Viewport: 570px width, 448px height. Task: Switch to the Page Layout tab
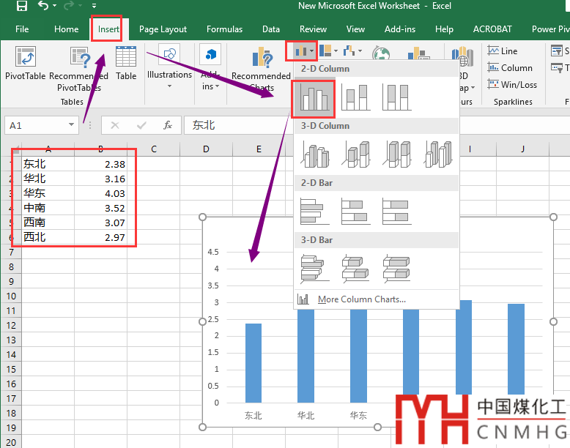pyautogui.click(x=163, y=29)
